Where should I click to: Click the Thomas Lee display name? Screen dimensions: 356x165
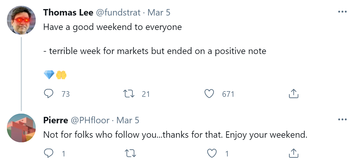coord(68,13)
